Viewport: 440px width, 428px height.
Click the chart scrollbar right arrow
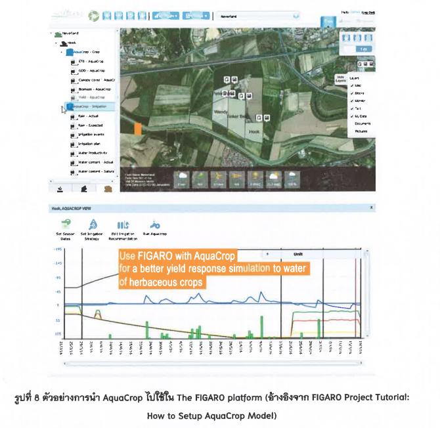click(361, 363)
